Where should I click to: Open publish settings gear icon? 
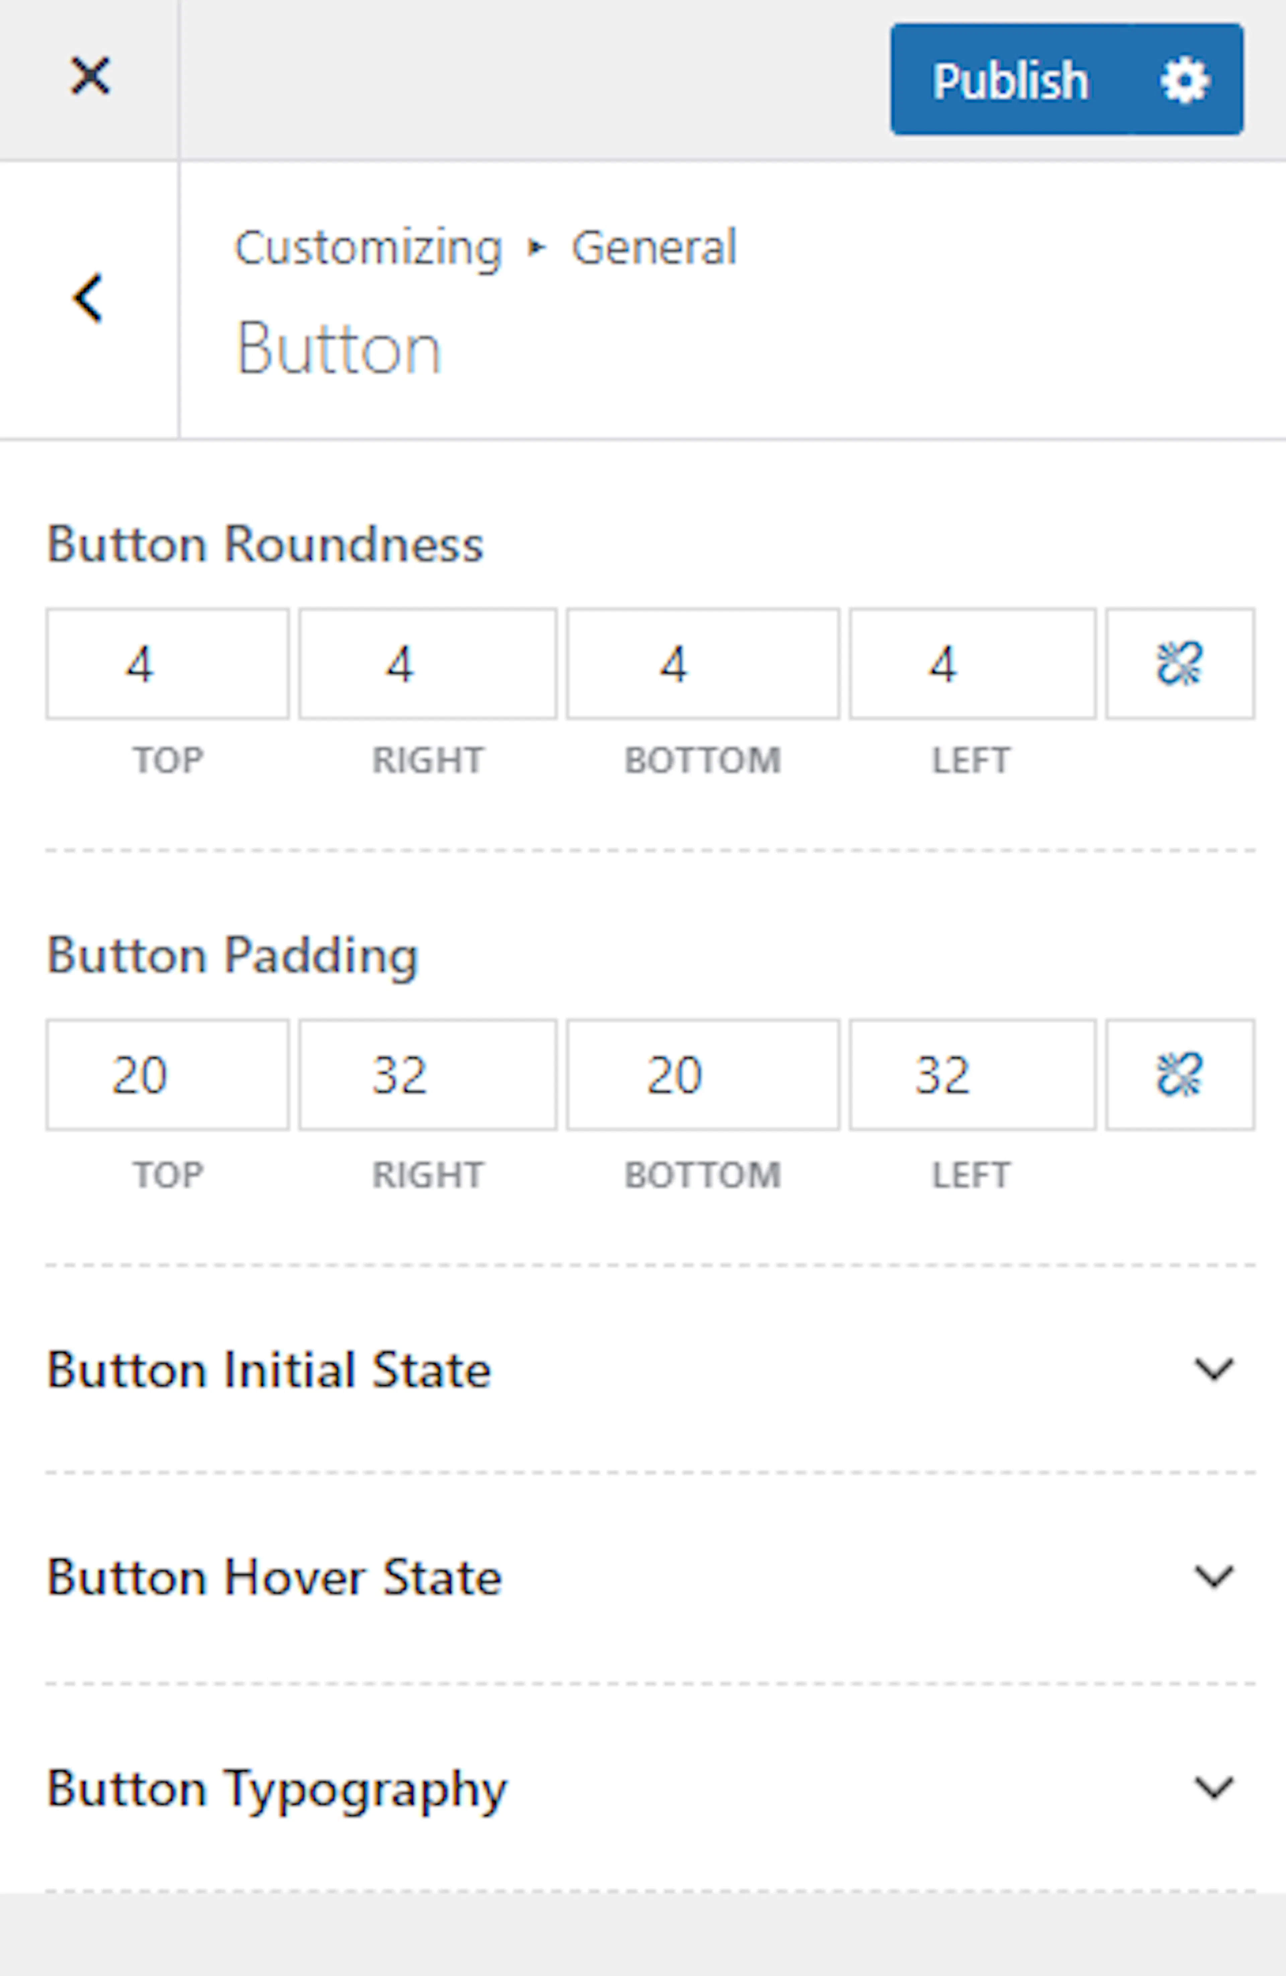(1185, 80)
